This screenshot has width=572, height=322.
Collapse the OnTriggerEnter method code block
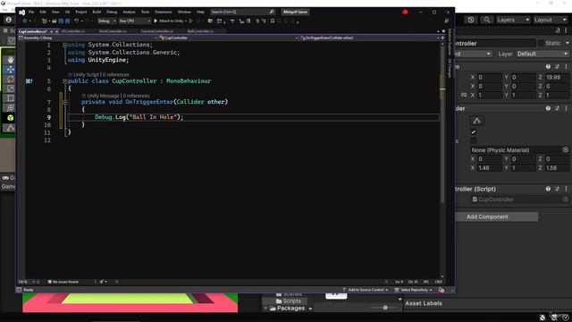[x=65, y=102]
